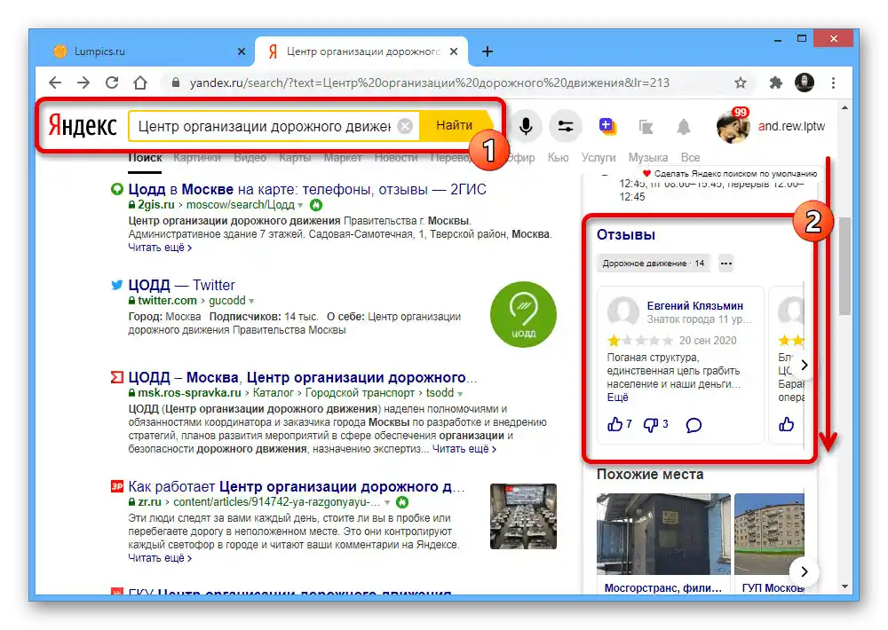Screen dimensions: 888x630
Task: Reload the Yandex search page
Action: pos(112,83)
